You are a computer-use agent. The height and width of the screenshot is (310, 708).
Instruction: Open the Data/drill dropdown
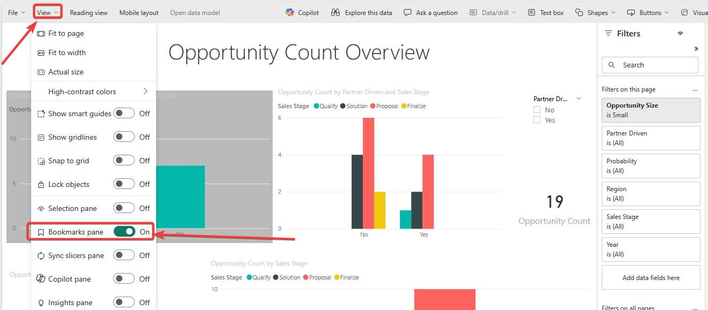(x=492, y=12)
